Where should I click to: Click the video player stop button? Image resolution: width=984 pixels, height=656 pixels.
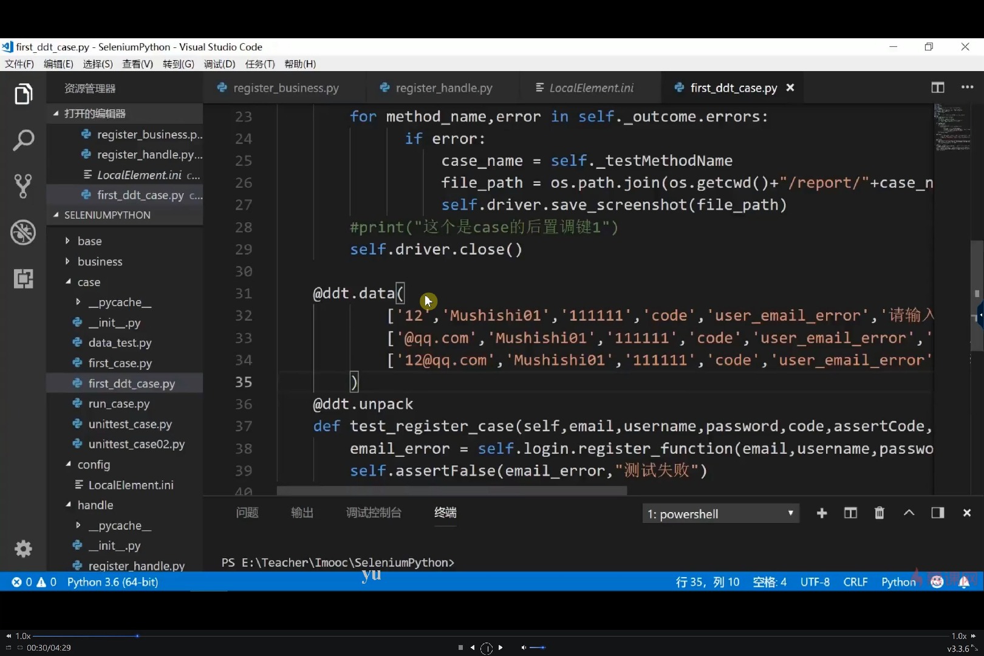[x=460, y=647]
